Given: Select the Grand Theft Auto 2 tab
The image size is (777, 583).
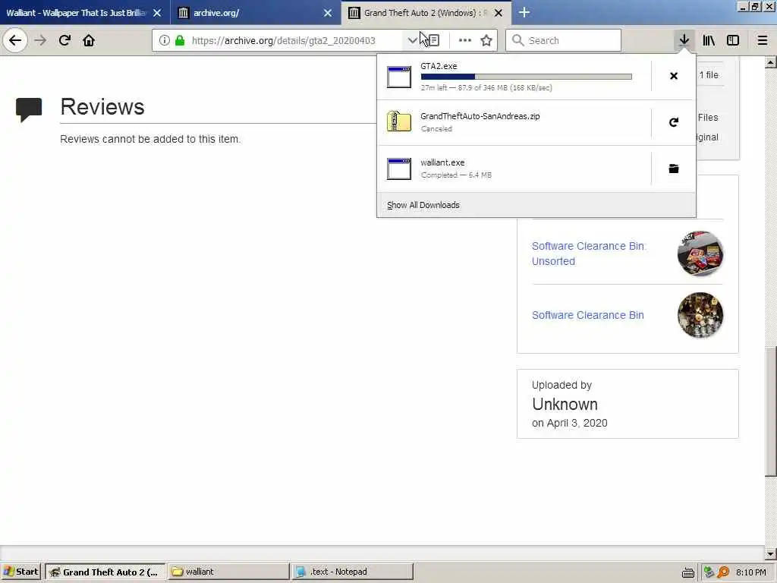Looking at the screenshot, I should coord(425,13).
